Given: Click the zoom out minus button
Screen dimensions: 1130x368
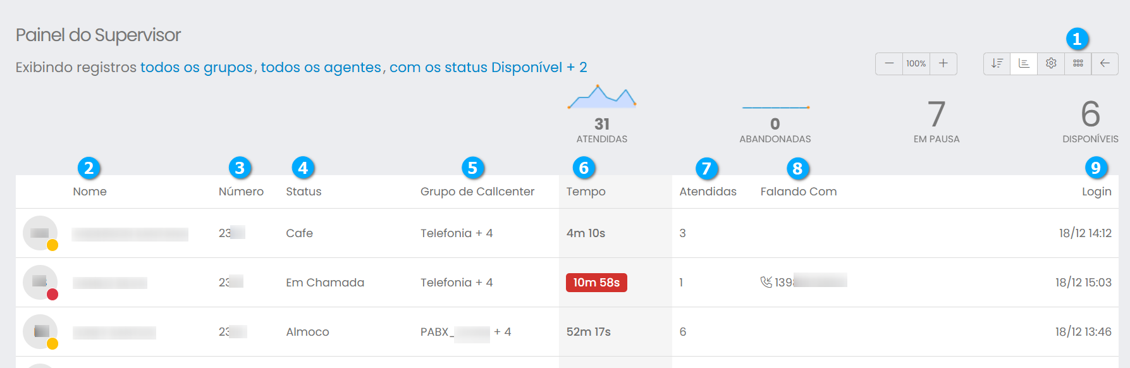Looking at the screenshot, I should pos(889,63).
